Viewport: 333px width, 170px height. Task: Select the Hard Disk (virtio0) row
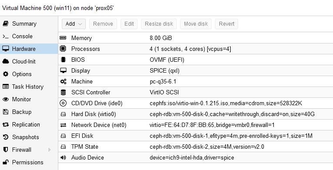tap(195, 114)
